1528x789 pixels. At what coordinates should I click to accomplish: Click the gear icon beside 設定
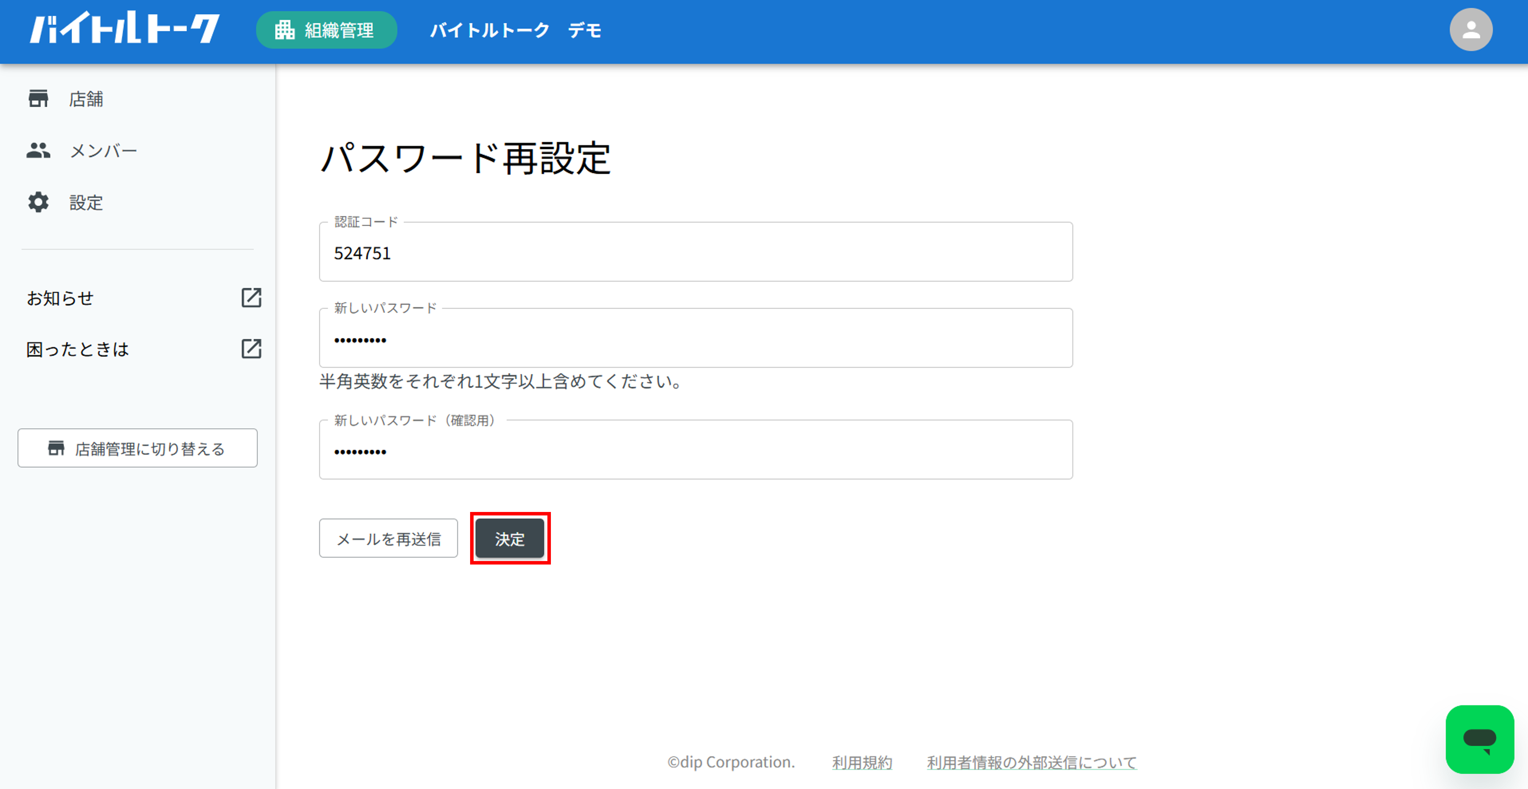pyautogui.click(x=39, y=202)
